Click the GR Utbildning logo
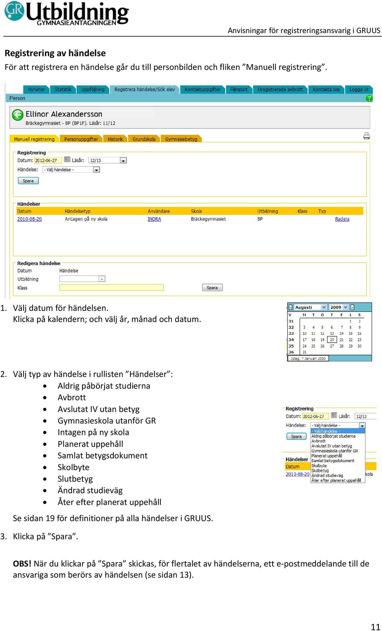Screen dimensions: 382x631 (66, 13)
